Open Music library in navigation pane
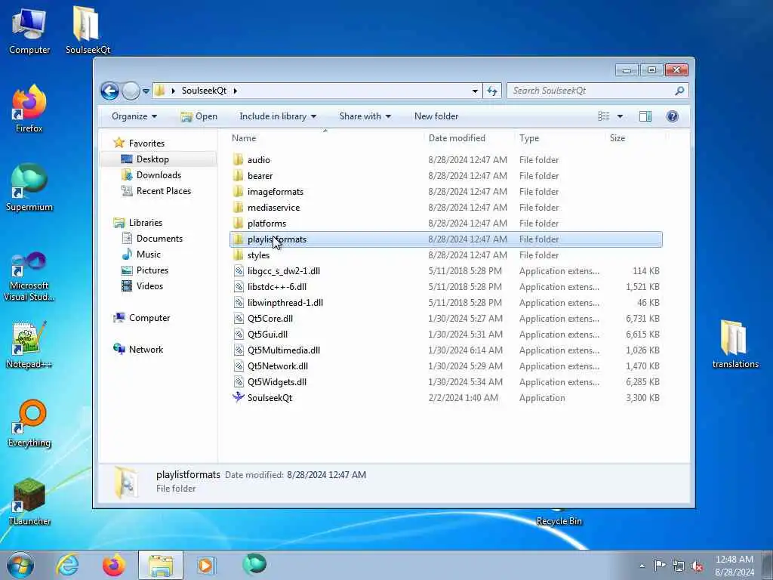The image size is (773, 580). pos(148,255)
